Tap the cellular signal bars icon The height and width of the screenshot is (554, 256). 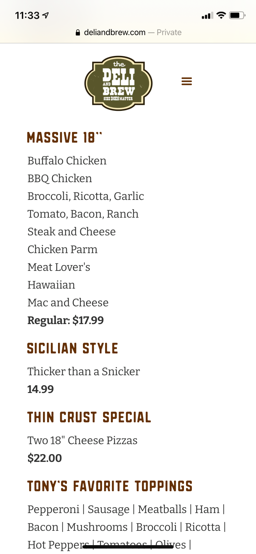pyautogui.click(x=207, y=16)
